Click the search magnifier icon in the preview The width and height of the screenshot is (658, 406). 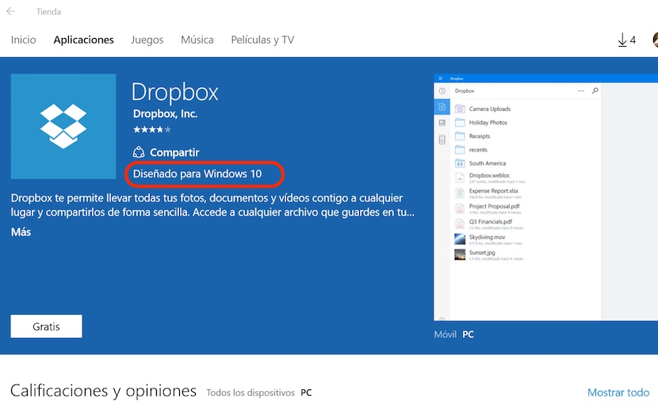595,90
